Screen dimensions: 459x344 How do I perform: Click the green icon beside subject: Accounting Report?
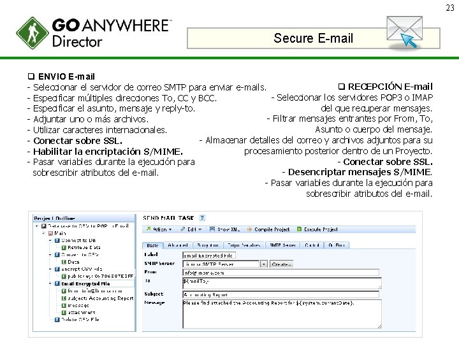(64, 298)
